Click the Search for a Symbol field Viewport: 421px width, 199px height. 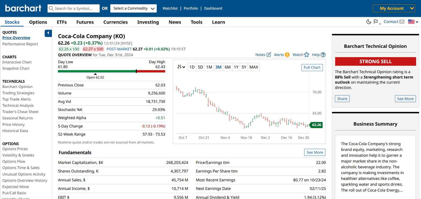[74, 8]
